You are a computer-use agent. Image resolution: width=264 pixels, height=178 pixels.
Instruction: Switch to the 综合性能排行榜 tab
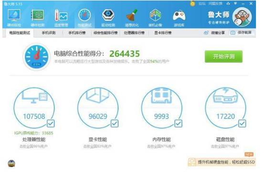point(106,33)
